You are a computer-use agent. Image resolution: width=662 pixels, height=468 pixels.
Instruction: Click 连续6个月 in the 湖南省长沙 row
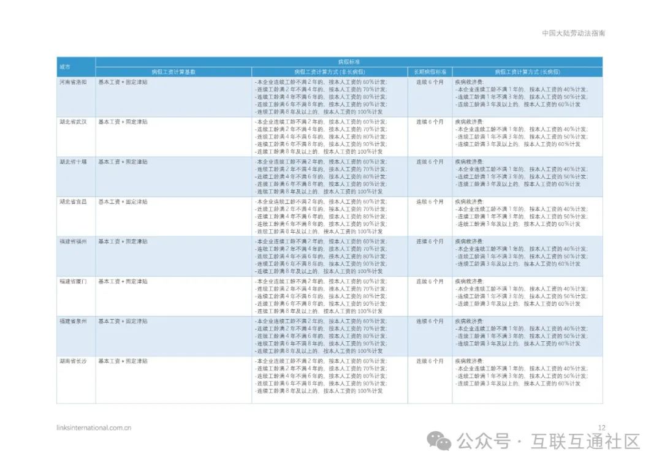[x=430, y=361]
